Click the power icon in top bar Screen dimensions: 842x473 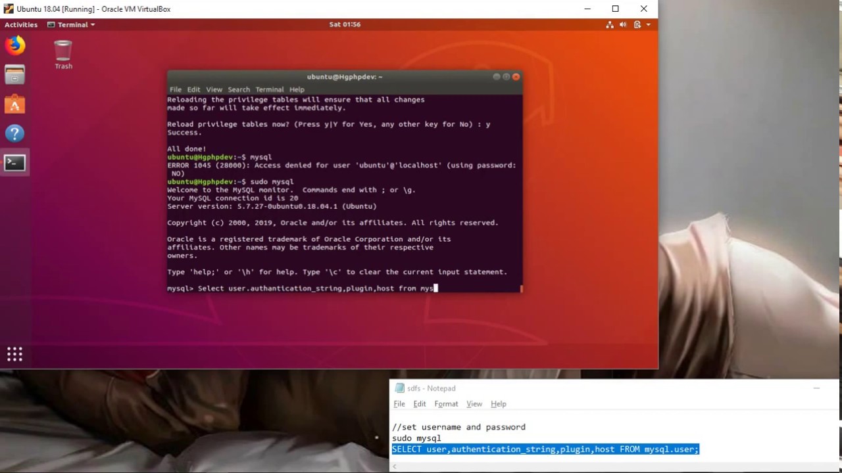tap(637, 24)
